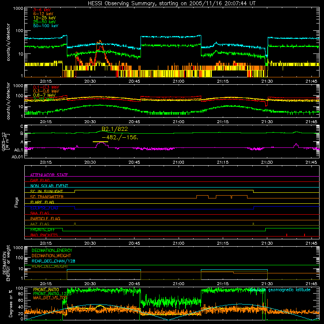Screen dimensions: 324x324
Task: Click the 'ECLIPSE_FLAG' label
Action: point(44,208)
